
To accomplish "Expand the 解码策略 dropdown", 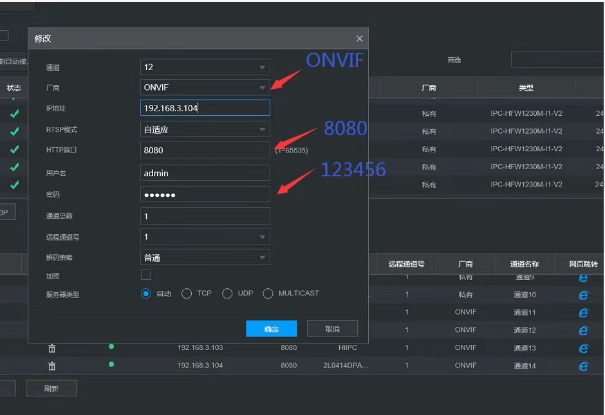I will [205, 257].
